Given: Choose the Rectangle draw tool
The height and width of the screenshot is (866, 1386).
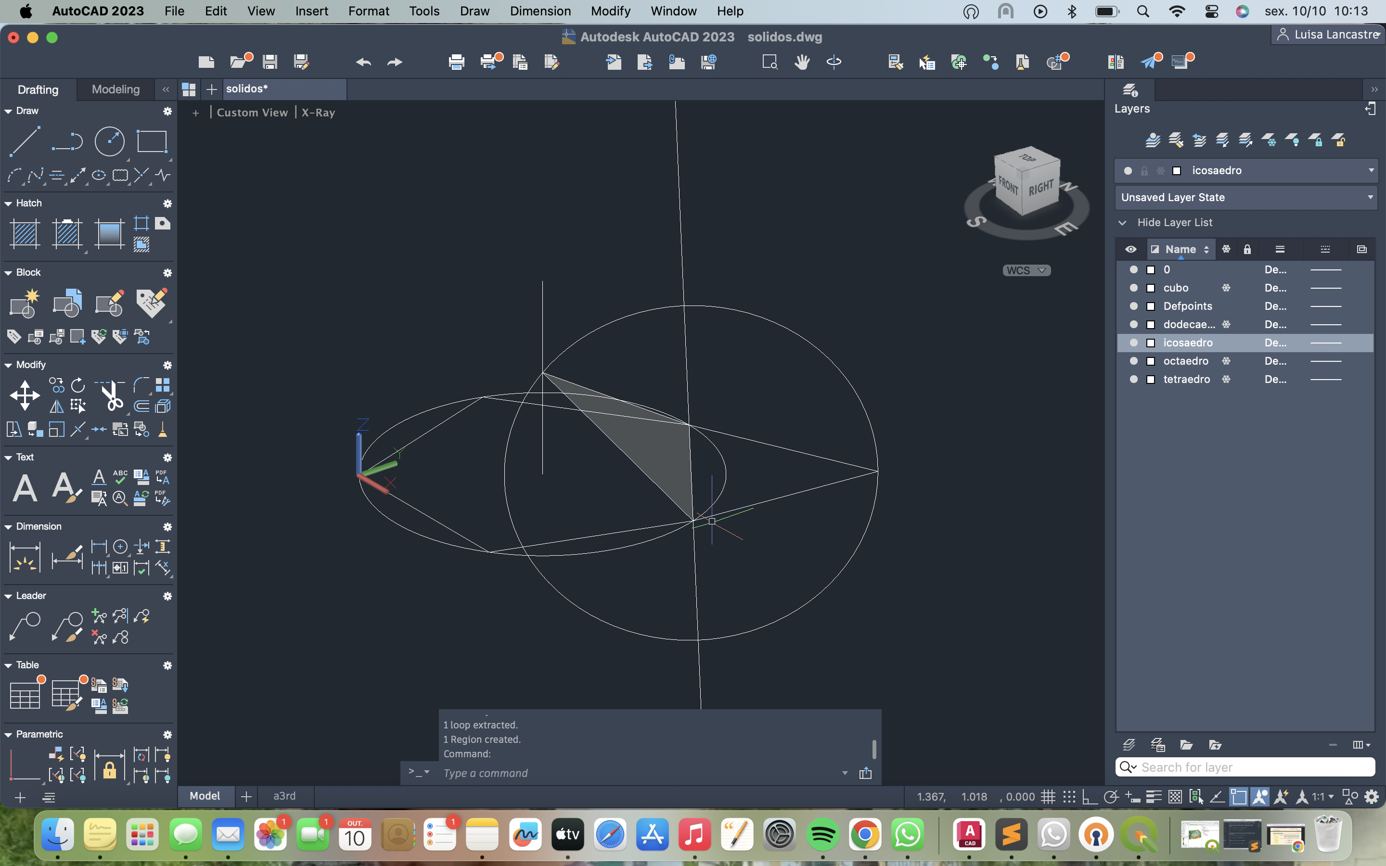Looking at the screenshot, I should pyautogui.click(x=151, y=141).
